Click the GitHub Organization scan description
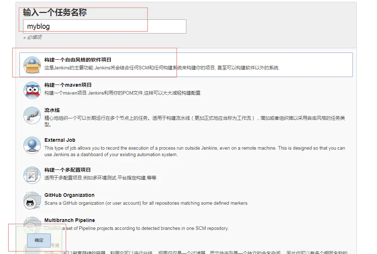377x254 pixels. [x=146, y=203]
